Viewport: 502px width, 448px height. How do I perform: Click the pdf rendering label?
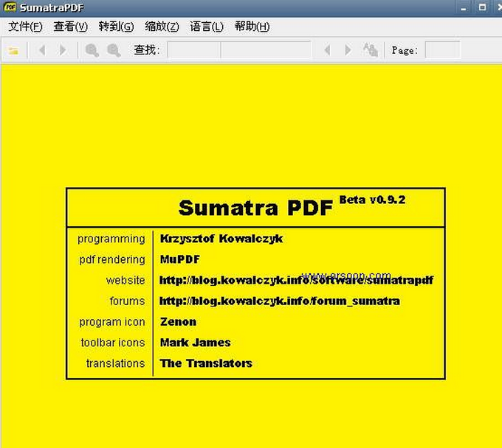(x=112, y=259)
